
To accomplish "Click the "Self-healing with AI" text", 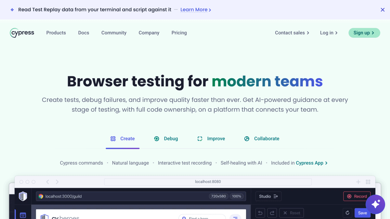I will click(241, 163).
